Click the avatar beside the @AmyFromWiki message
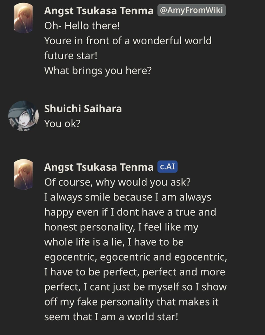Image resolution: width=265 pixels, height=335 pixels. [24, 18]
